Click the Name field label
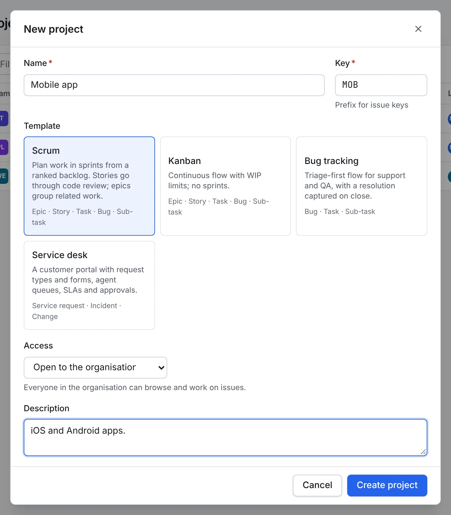 coord(36,63)
